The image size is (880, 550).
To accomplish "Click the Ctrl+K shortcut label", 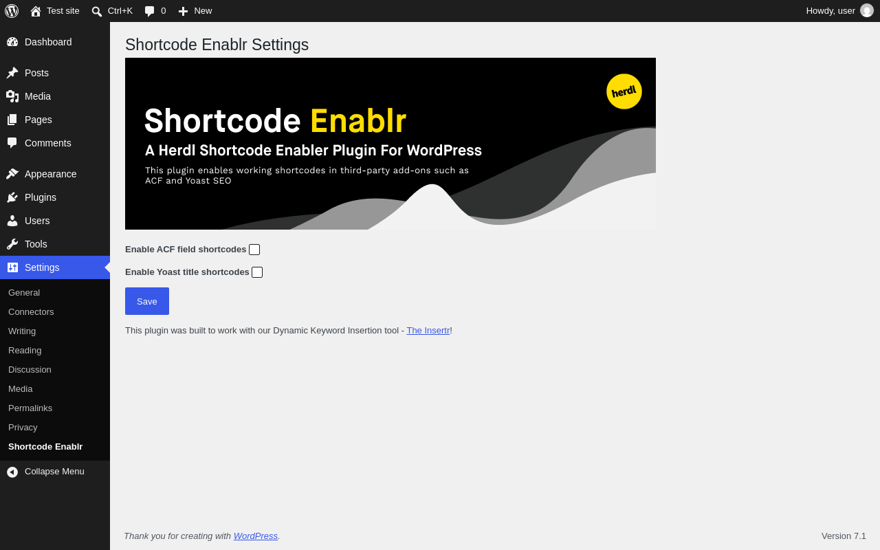I will coord(120,10).
